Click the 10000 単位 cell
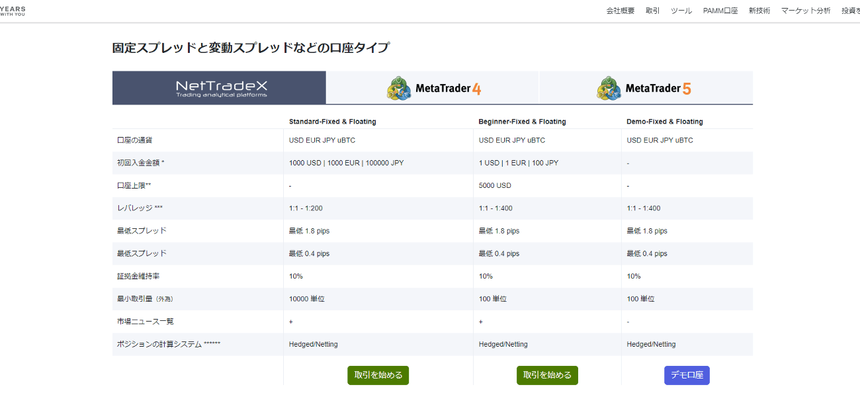 pos(307,299)
